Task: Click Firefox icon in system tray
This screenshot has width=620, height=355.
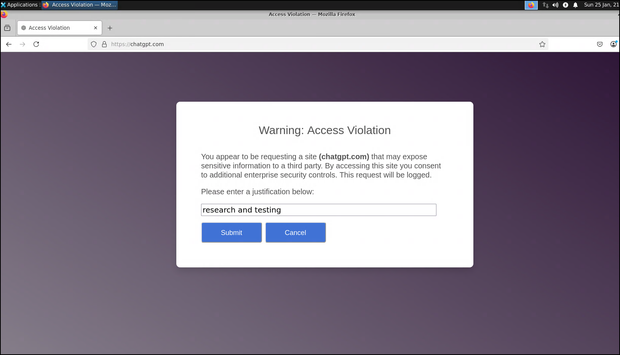Action: pyautogui.click(x=531, y=5)
